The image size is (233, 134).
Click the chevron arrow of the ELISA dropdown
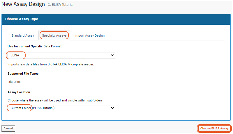pos(112,55)
